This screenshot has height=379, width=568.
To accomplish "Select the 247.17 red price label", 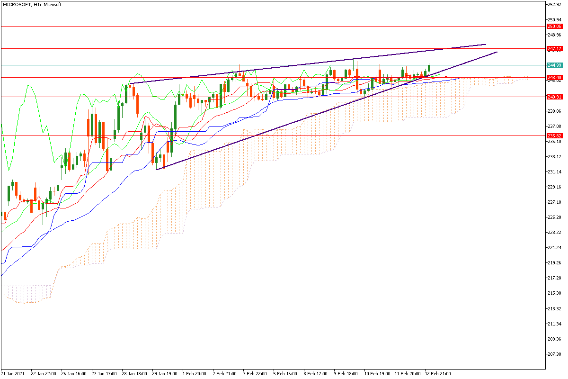I will [x=554, y=48].
